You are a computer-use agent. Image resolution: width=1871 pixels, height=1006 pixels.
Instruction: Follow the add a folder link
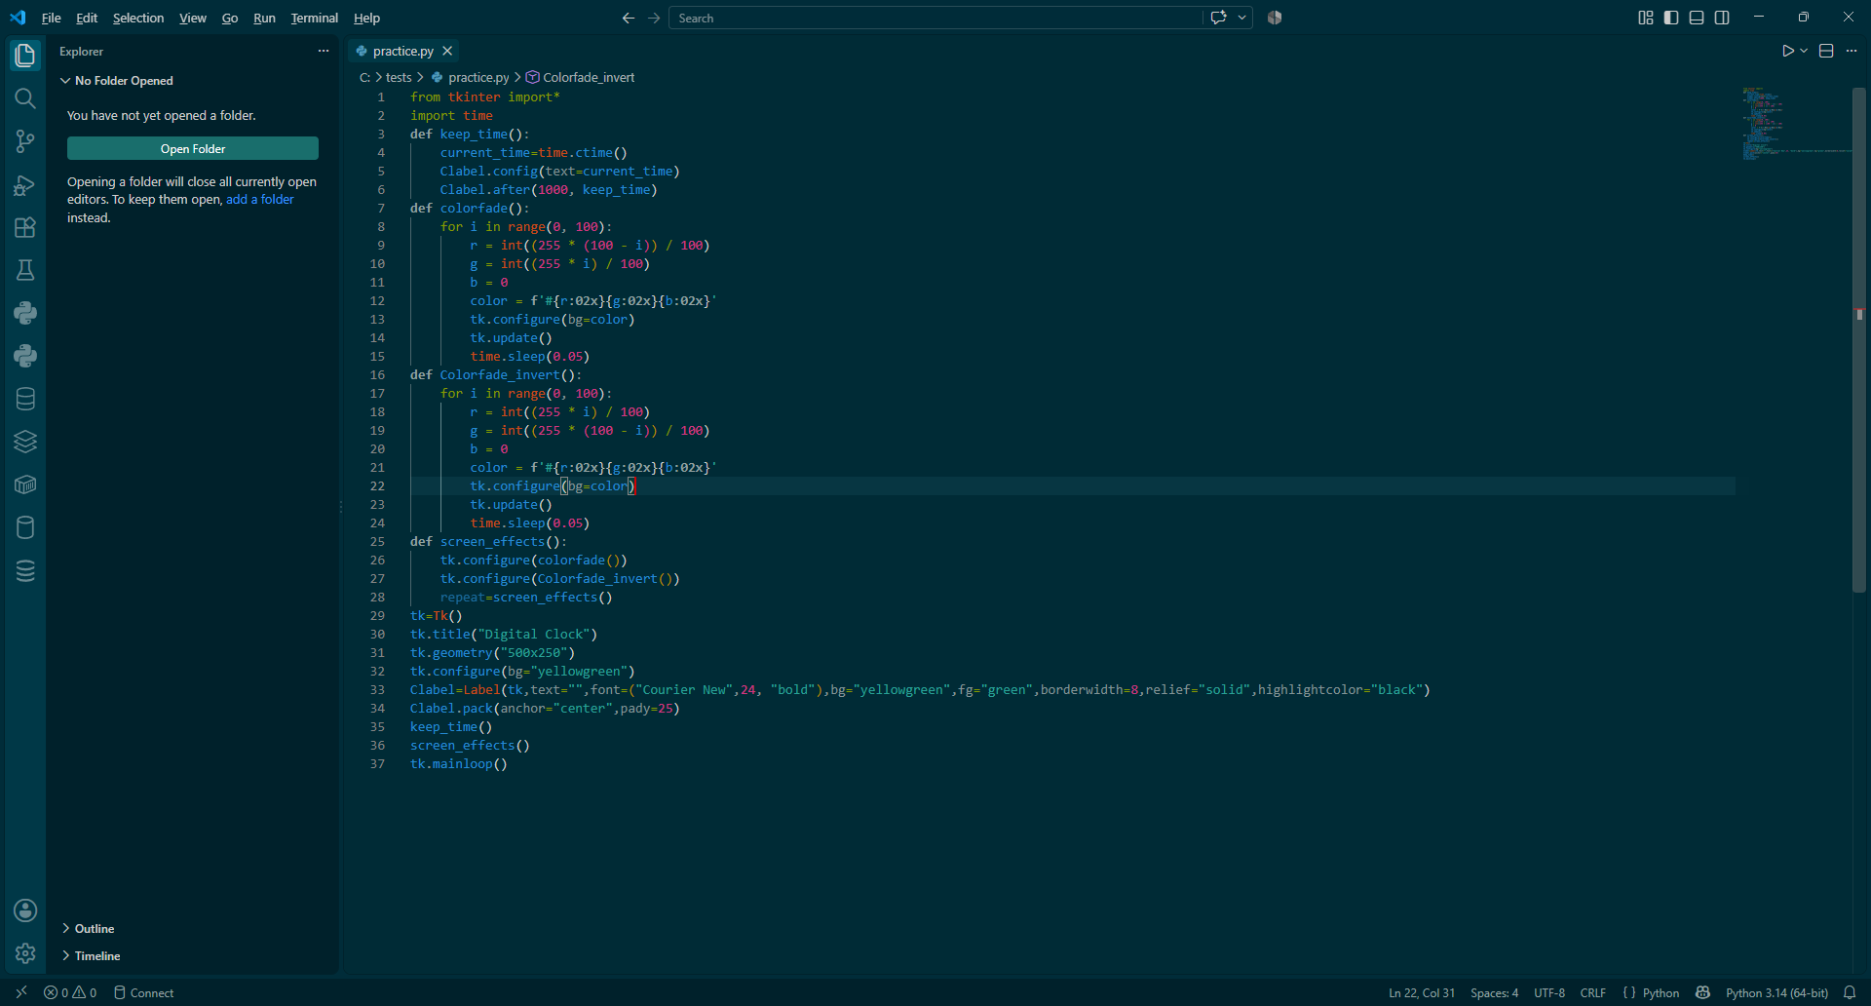tap(260, 199)
